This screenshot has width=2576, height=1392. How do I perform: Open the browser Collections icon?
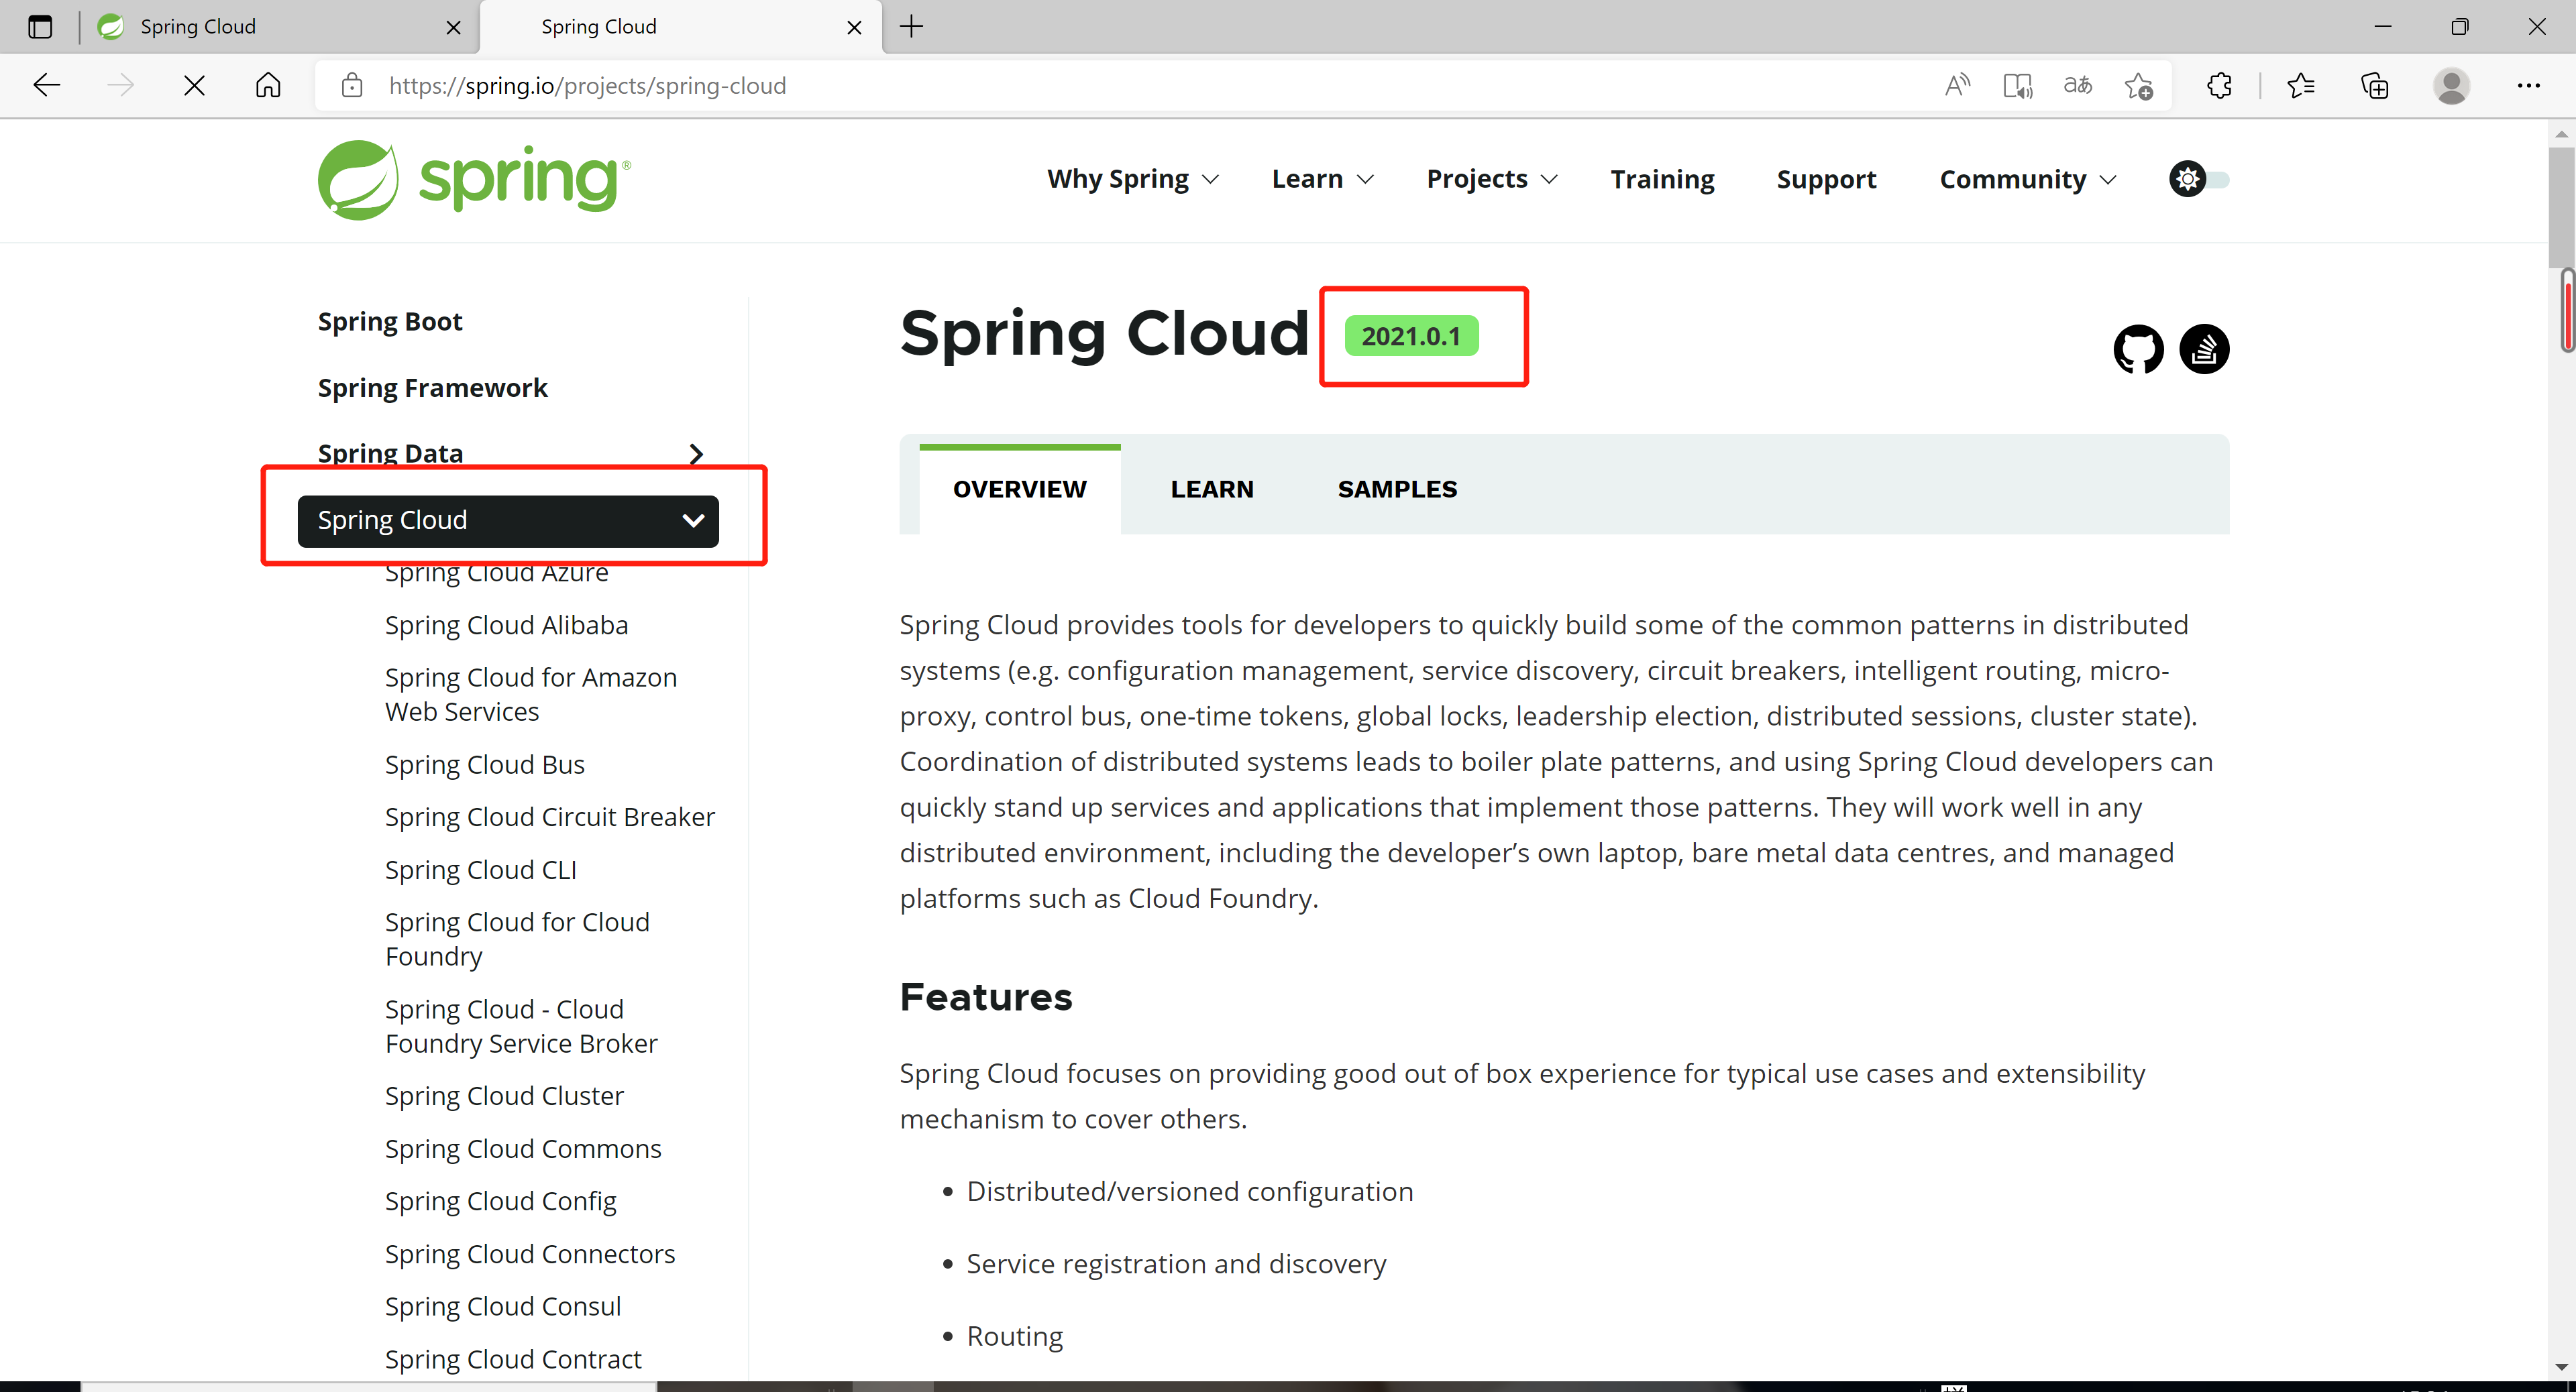point(2374,86)
